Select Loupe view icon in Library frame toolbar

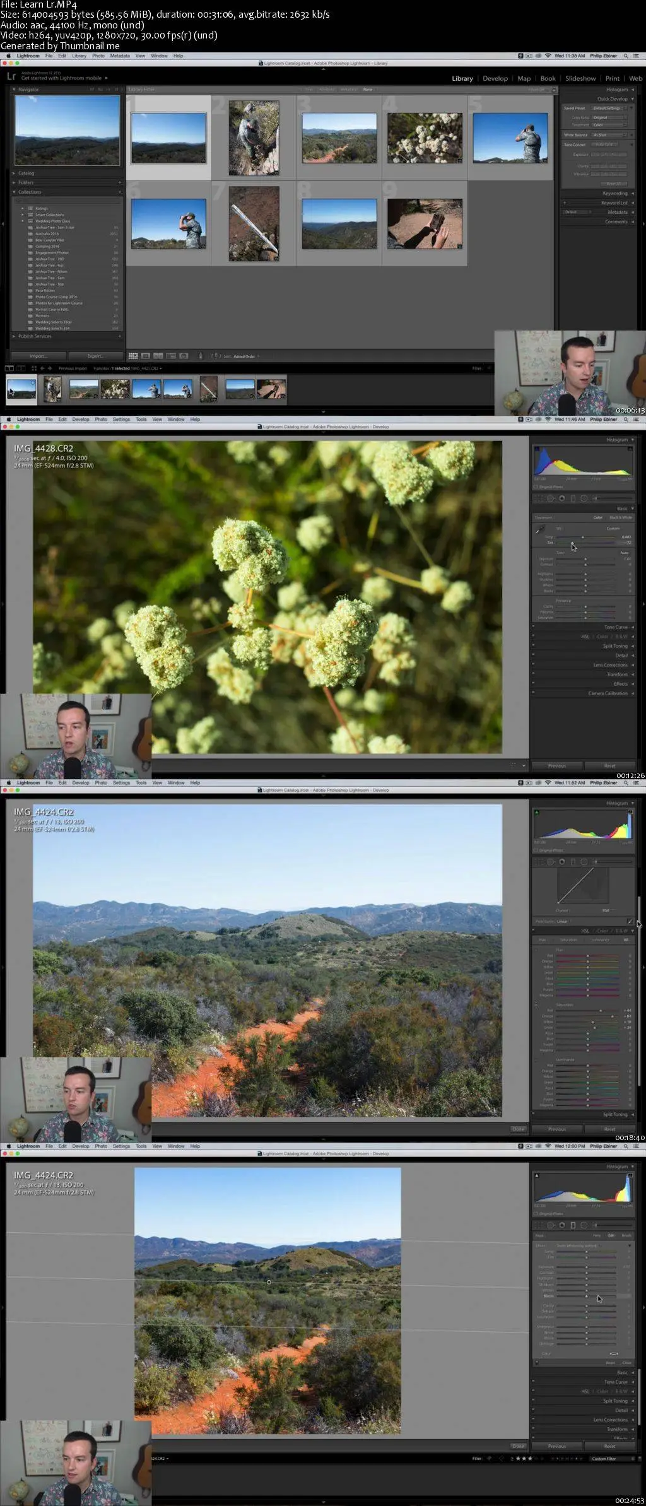[x=146, y=356]
